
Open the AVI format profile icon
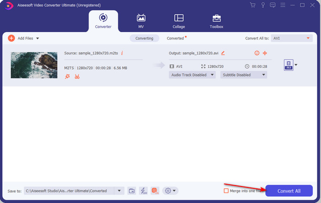click(288, 65)
